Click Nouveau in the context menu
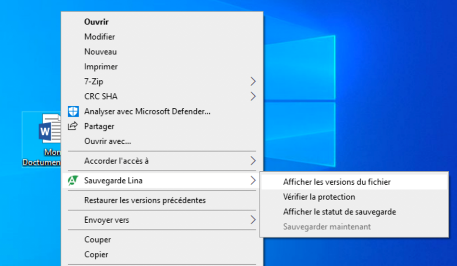457x266 pixels. point(101,51)
